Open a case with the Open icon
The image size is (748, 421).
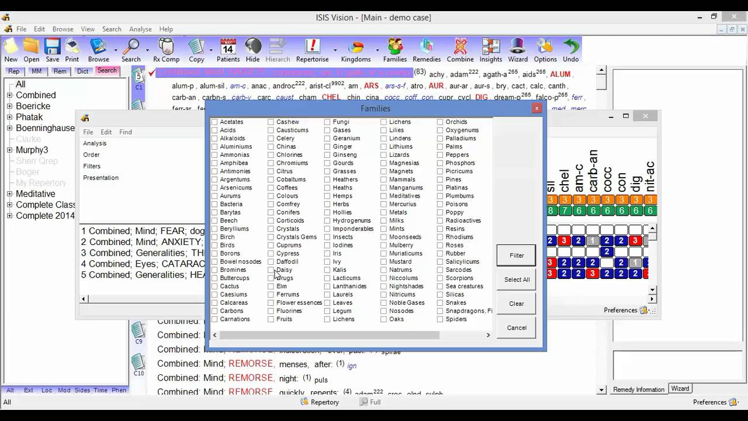click(32, 50)
